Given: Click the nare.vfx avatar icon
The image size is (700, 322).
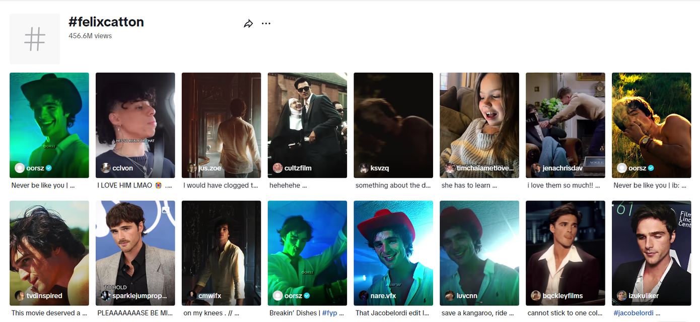Looking at the screenshot, I should point(364,296).
